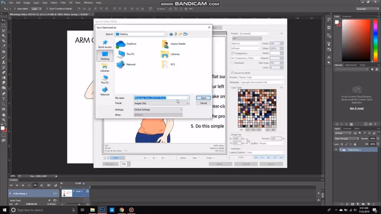This screenshot has width=381, height=214.
Task: Expand Video Group 1 in timeline
Action: tap(10, 193)
